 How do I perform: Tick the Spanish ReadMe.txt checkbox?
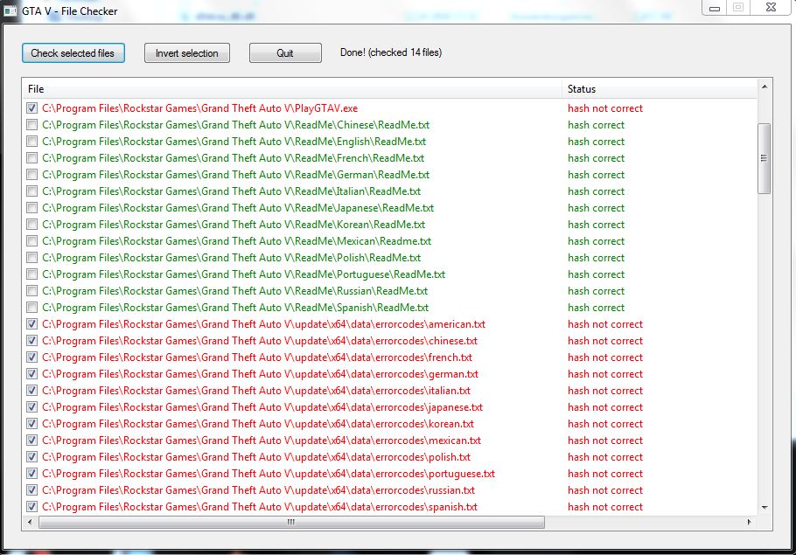32,308
